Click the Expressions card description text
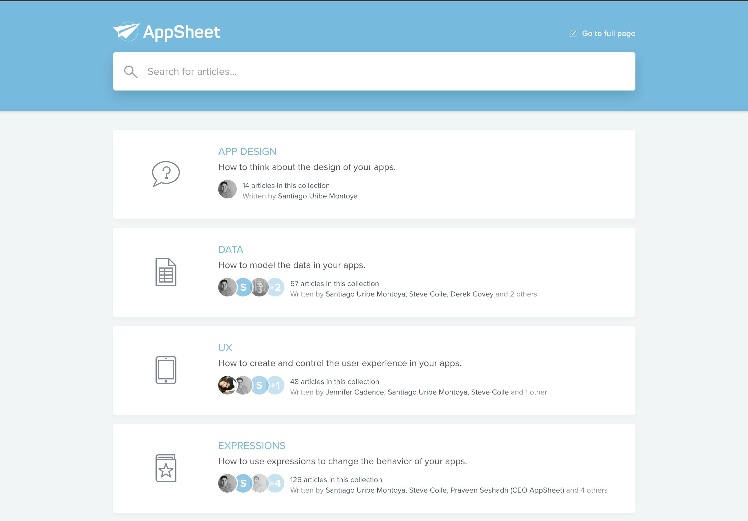The width and height of the screenshot is (748, 521). click(x=342, y=461)
